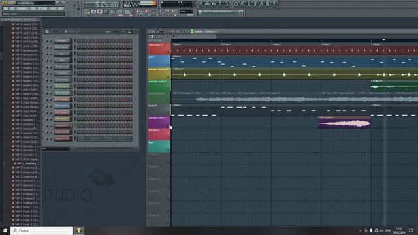Click the green pattern icon beside Playlist title
Viewport: 418px width, 235px height.
(192, 31)
